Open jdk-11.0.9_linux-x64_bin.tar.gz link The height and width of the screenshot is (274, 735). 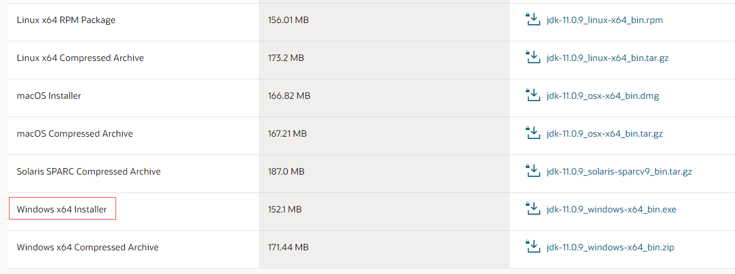coord(608,58)
